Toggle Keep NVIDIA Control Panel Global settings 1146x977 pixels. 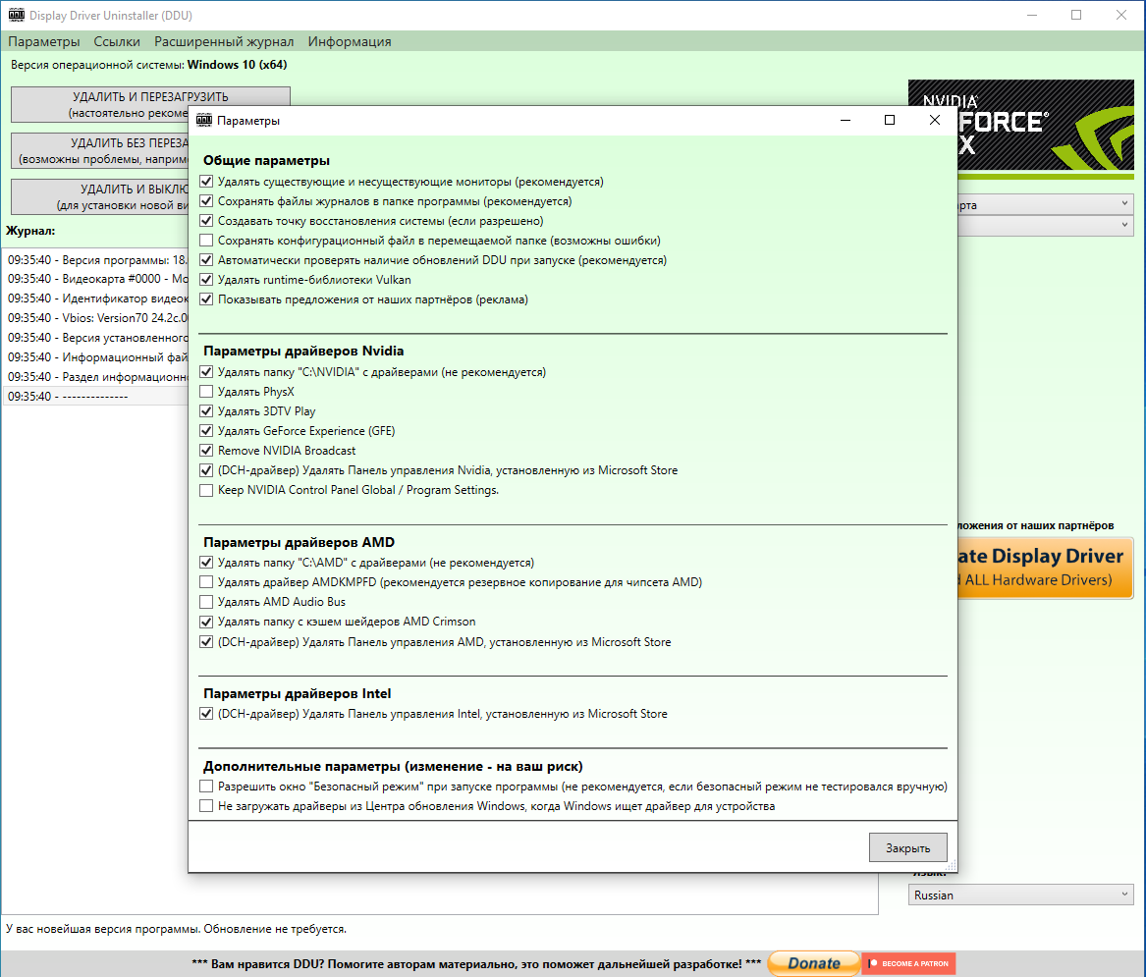pyautogui.click(x=206, y=490)
